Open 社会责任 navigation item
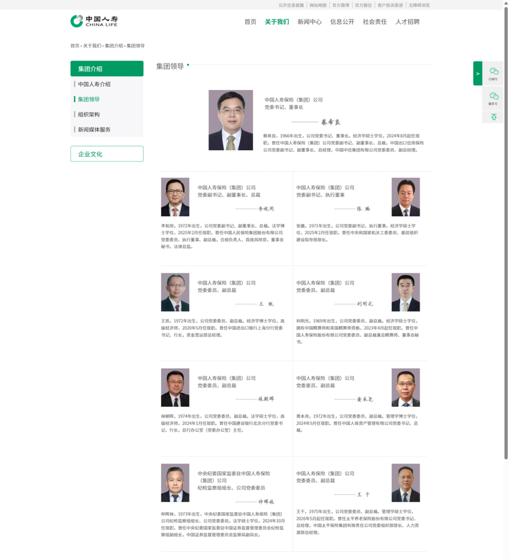This screenshot has width=509, height=559. click(x=375, y=22)
